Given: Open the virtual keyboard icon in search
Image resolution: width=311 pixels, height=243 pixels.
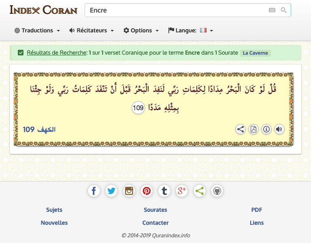Looking at the screenshot, I should tap(272, 10).
